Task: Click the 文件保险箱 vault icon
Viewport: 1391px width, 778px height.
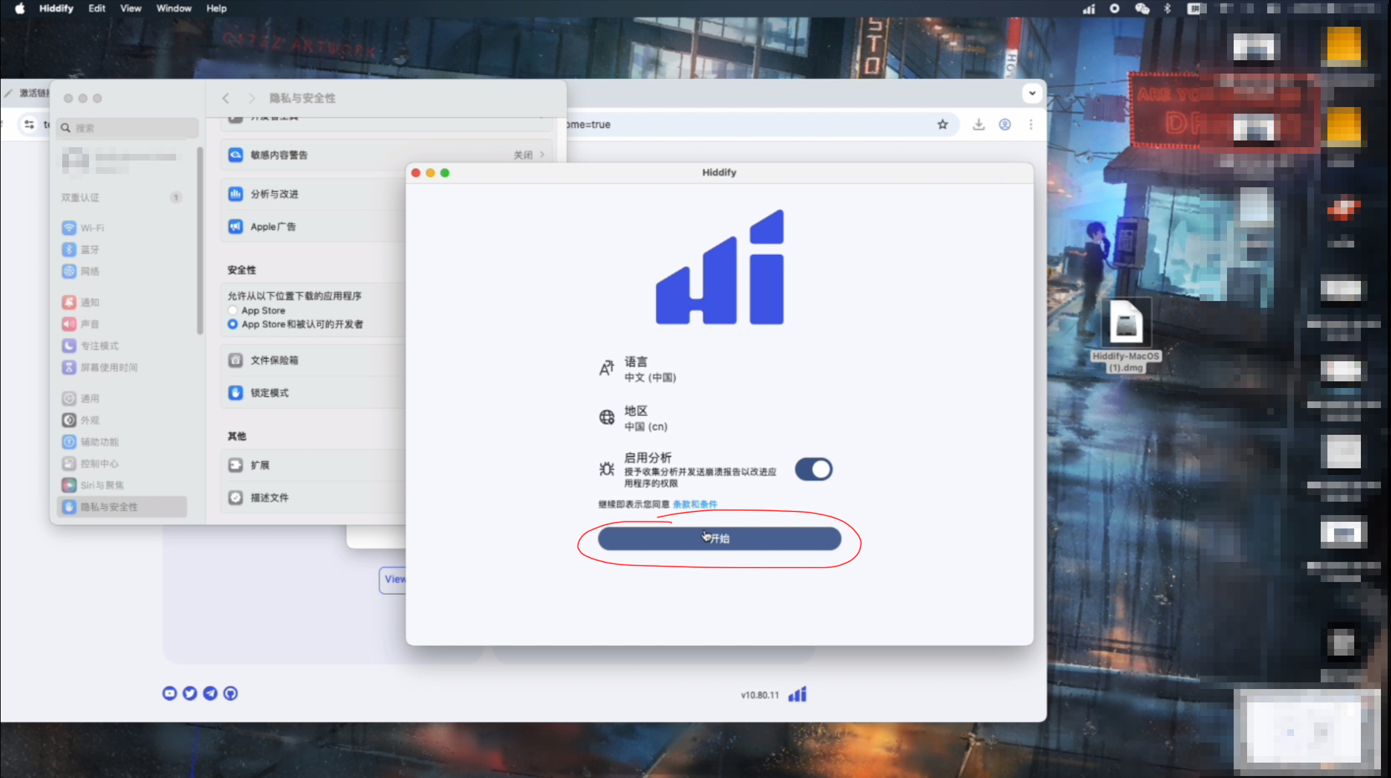Action: pyautogui.click(x=236, y=360)
